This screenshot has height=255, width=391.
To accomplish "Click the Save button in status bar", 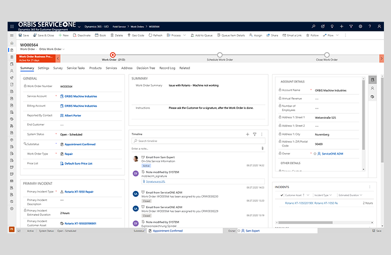I will click(x=377, y=231).
